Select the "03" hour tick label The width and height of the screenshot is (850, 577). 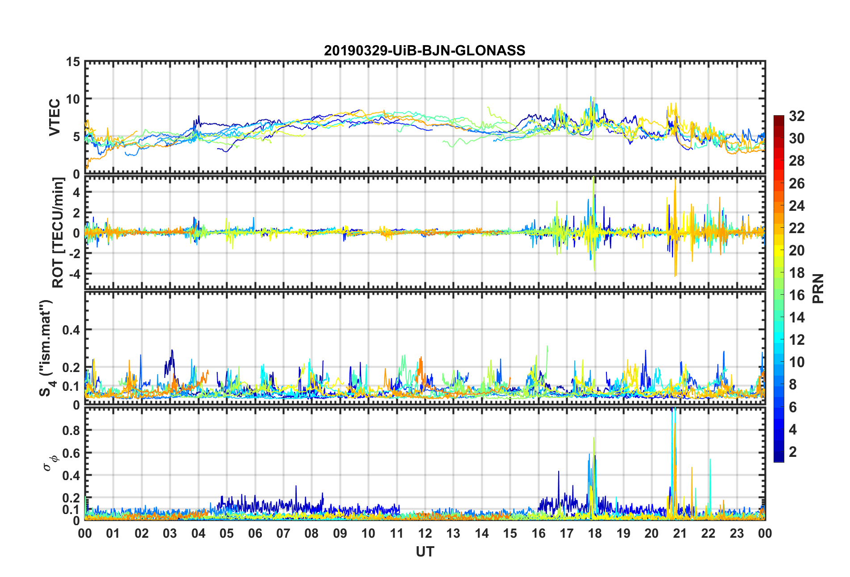[x=170, y=533]
